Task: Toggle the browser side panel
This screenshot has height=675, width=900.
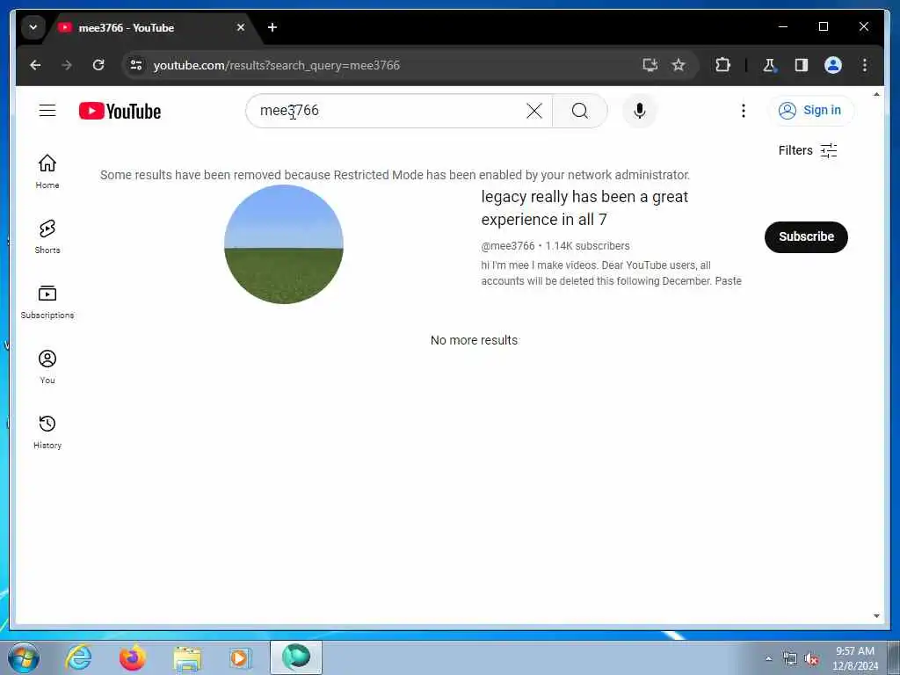Action: pos(802,65)
